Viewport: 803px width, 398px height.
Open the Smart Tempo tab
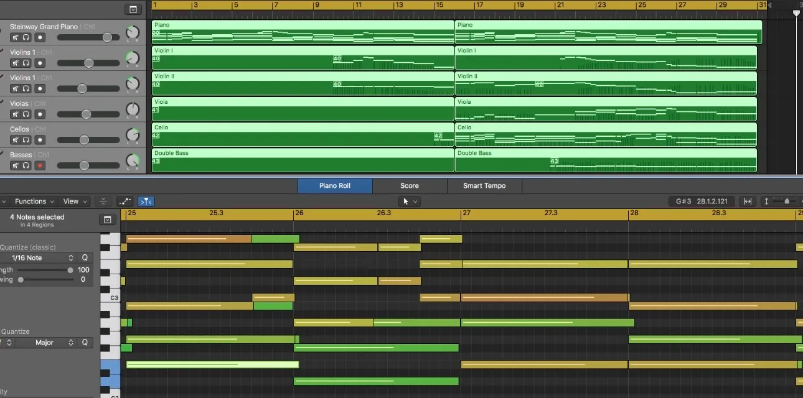click(484, 185)
